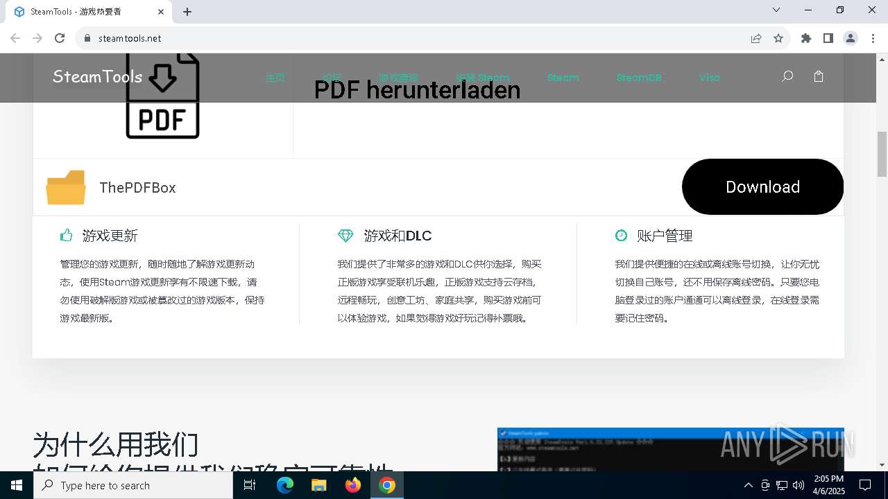The height and width of the screenshot is (499, 888).
Task: Open SteamDB navigation menu item
Action: [x=639, y=78]
